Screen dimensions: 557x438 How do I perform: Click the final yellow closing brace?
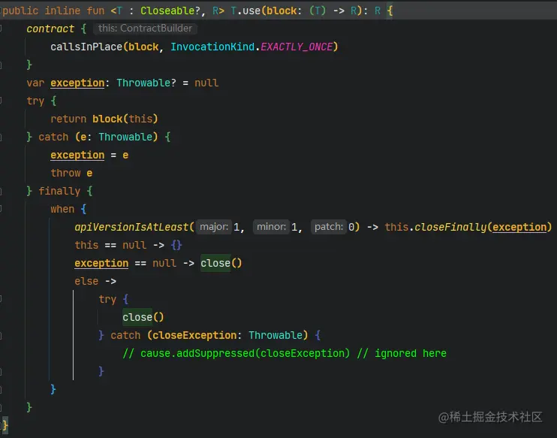(x=5, y=425)
